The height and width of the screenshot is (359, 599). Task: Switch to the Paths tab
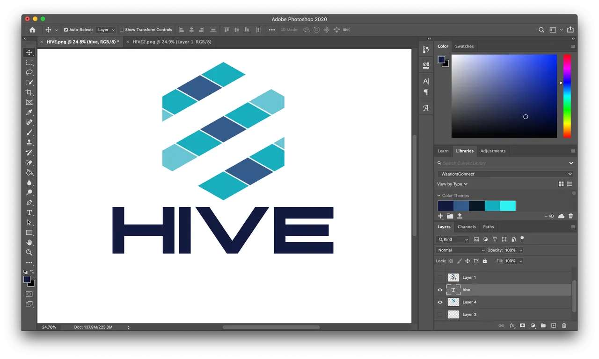pyautogui.click(x=489, y=227)
